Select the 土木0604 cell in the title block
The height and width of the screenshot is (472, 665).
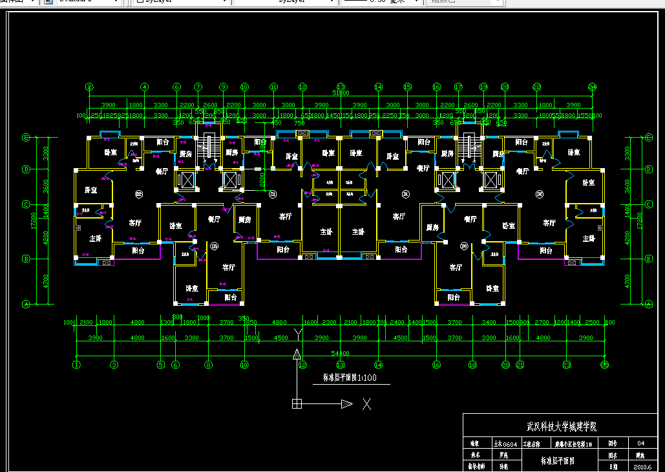click(x=505, y=444)
